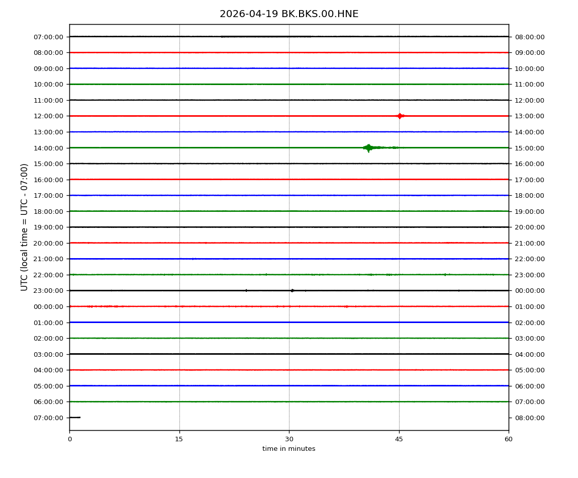The image size is (578, 478).
Task: Click the 30 tick label on the x-axis
Action: [289, 439]
